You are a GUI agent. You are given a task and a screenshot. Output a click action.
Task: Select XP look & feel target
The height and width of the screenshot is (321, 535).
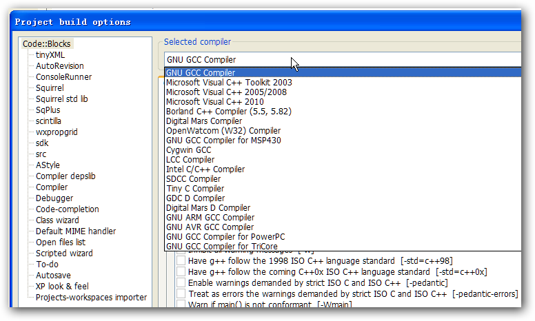click(62, 287)
